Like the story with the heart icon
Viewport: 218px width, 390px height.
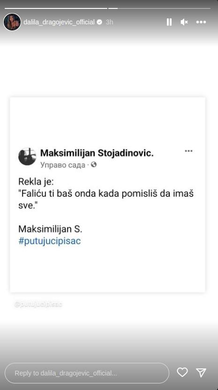tap(182, 372)
